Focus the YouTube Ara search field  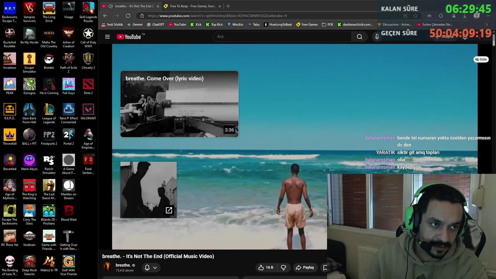point(282,37)
